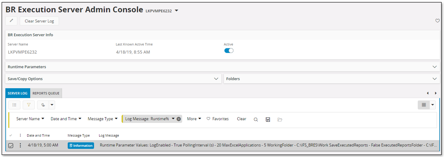Uncheck the selected log row checkbox
The height and width of the screenshot is (157, 444).
tap(11, 146)
